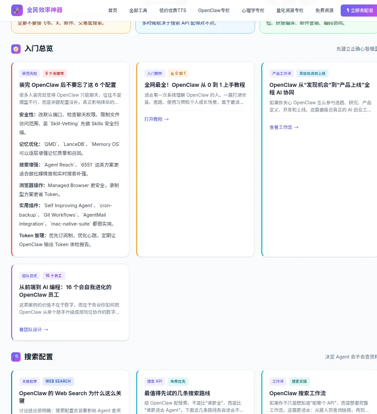Click the 入门教程 tag
377x414 pixels.
pyautogui.click(x=155, y=73)
